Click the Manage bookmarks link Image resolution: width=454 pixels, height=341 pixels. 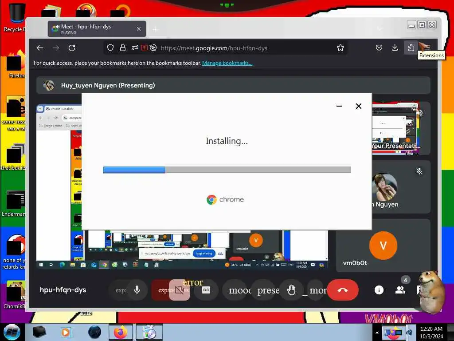[x=227, y=63]
